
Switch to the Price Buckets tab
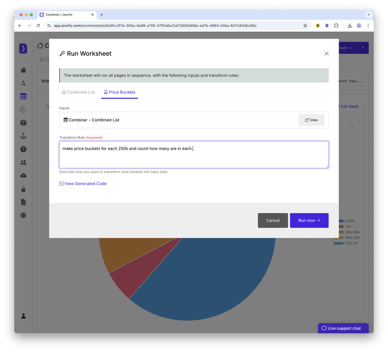[119, 92]
